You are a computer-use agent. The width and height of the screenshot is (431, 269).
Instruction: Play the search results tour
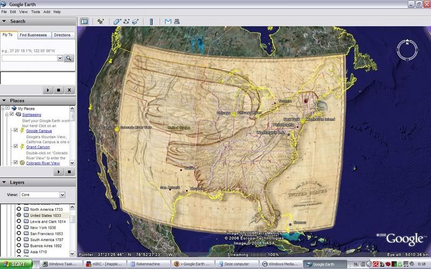click(x=48, y=90)
